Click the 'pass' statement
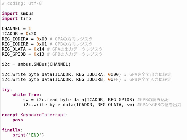The image size is (187, 140). pyautogui.click(x=18, y=120)
